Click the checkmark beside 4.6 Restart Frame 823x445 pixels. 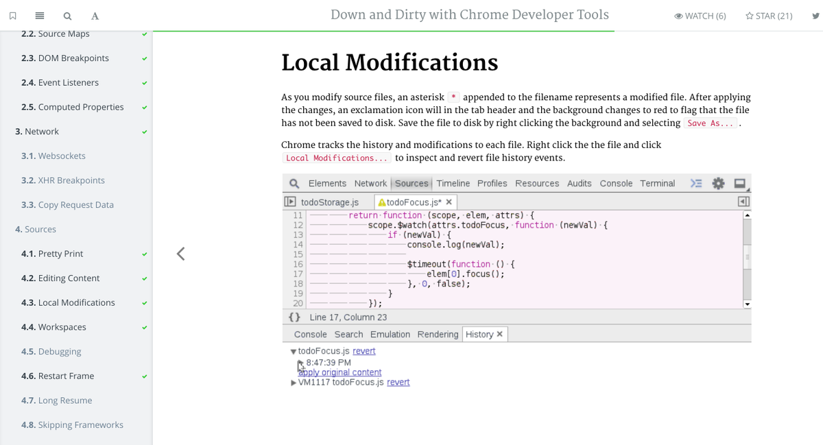pos(145,376)
